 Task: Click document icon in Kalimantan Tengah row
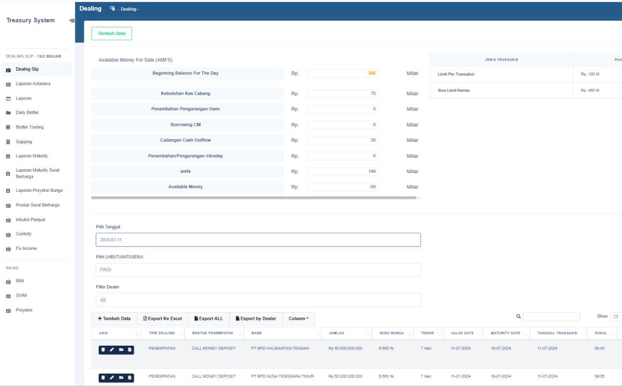[130, 350]
